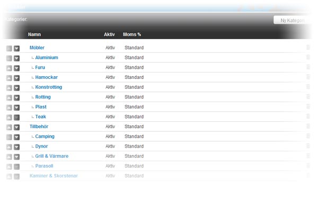Move Konstrotting down with arrow icon
This screenshot has height=209, width=318.
(16, 88)
